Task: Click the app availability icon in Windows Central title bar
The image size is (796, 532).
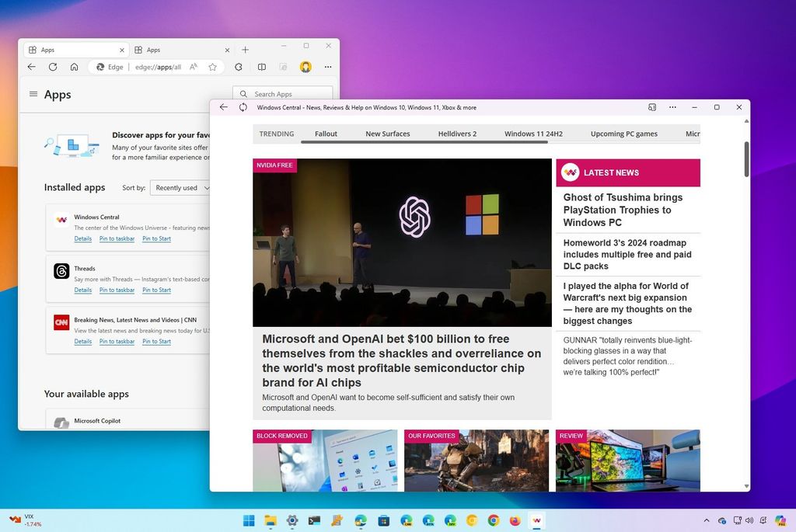Action: point(651,107)
